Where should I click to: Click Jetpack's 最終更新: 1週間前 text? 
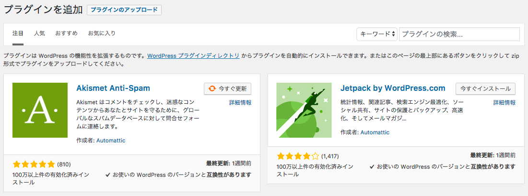click(x=493, y=156)
